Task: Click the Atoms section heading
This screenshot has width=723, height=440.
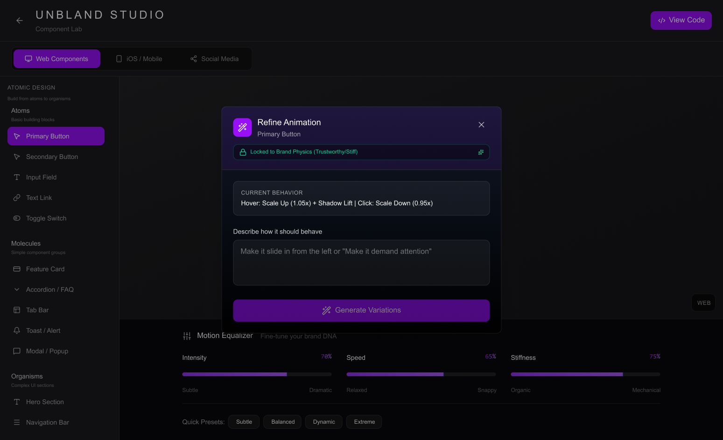Action: point(20,110)
